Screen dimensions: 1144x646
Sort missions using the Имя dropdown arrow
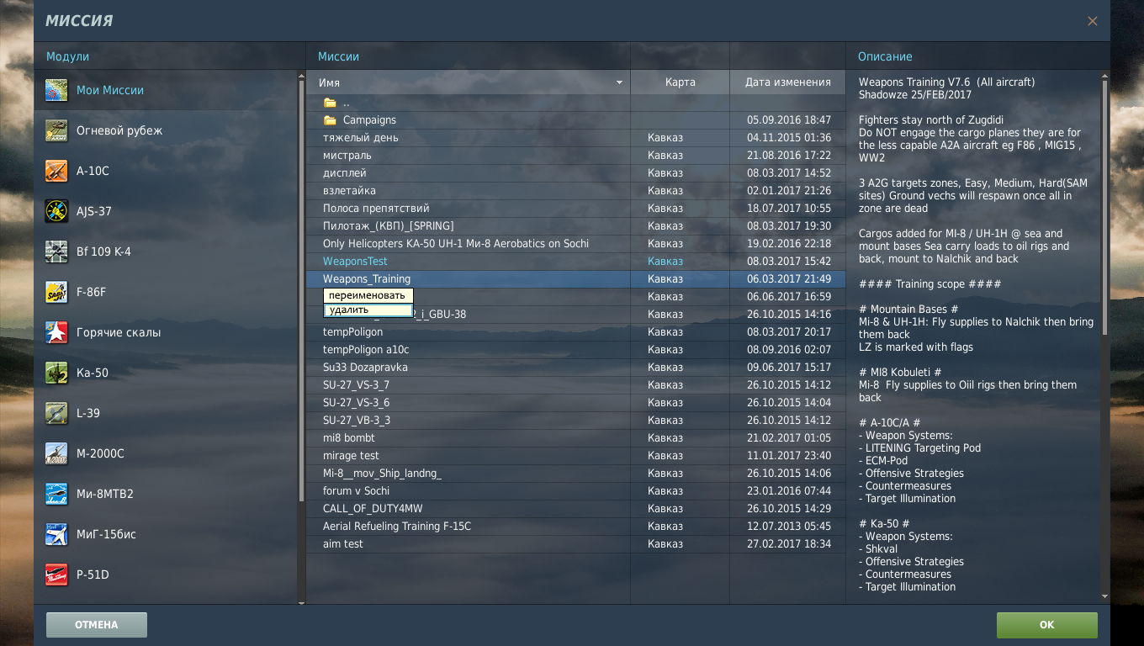[x=619, y=82]
